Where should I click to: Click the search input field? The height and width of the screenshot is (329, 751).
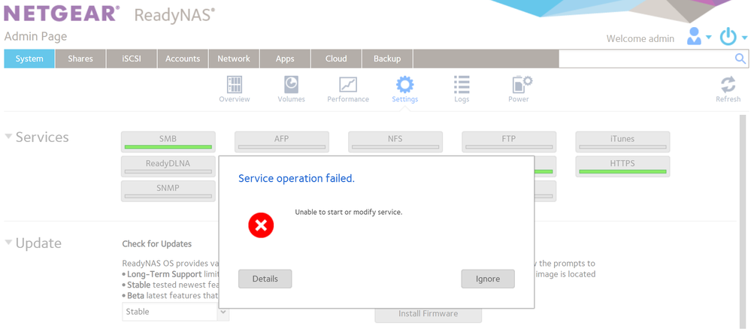[646, 59]
